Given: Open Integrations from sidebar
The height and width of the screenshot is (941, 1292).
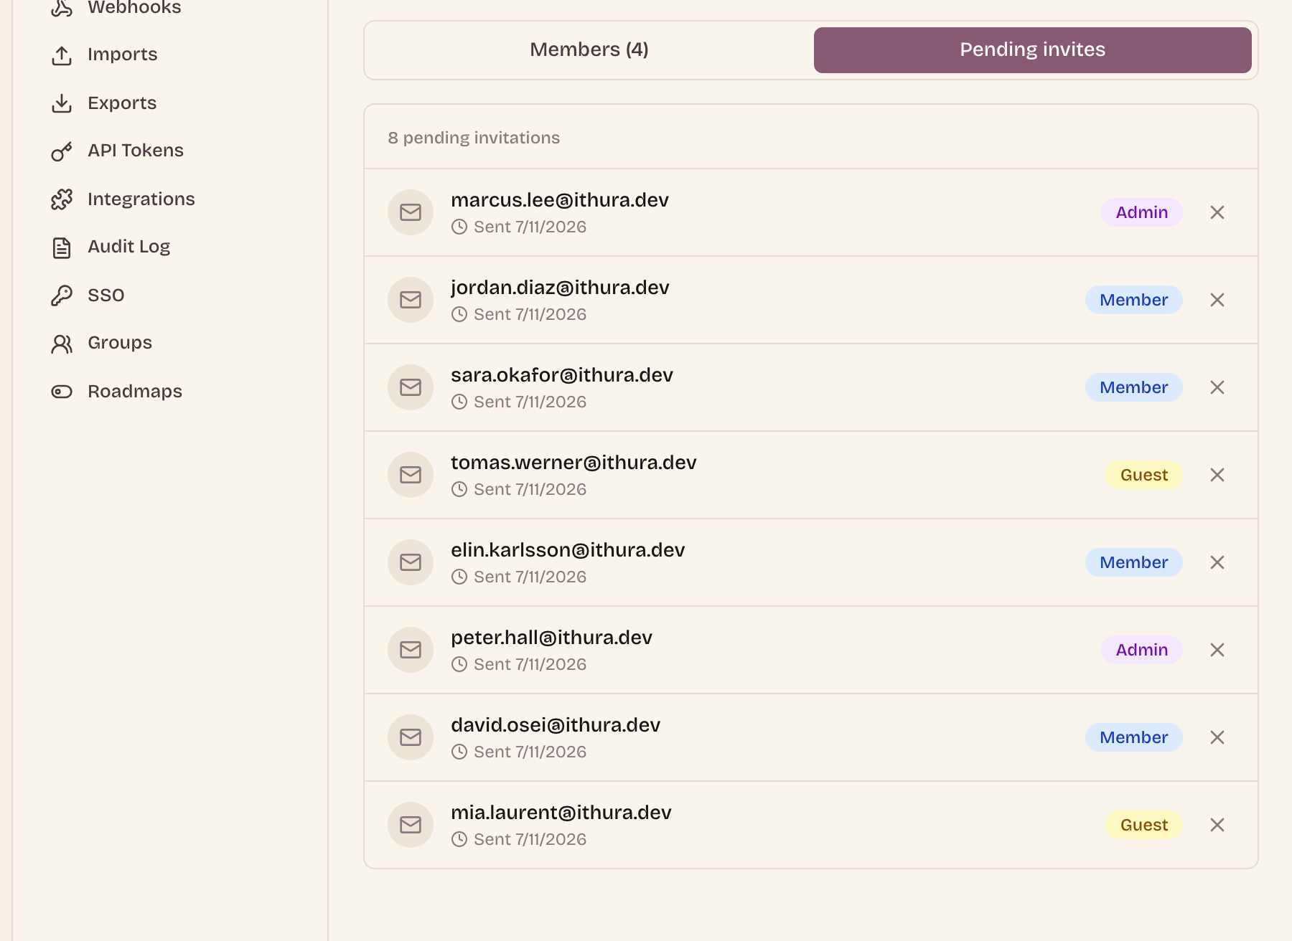Looking at the screenshot, I should tap(141, 199).
